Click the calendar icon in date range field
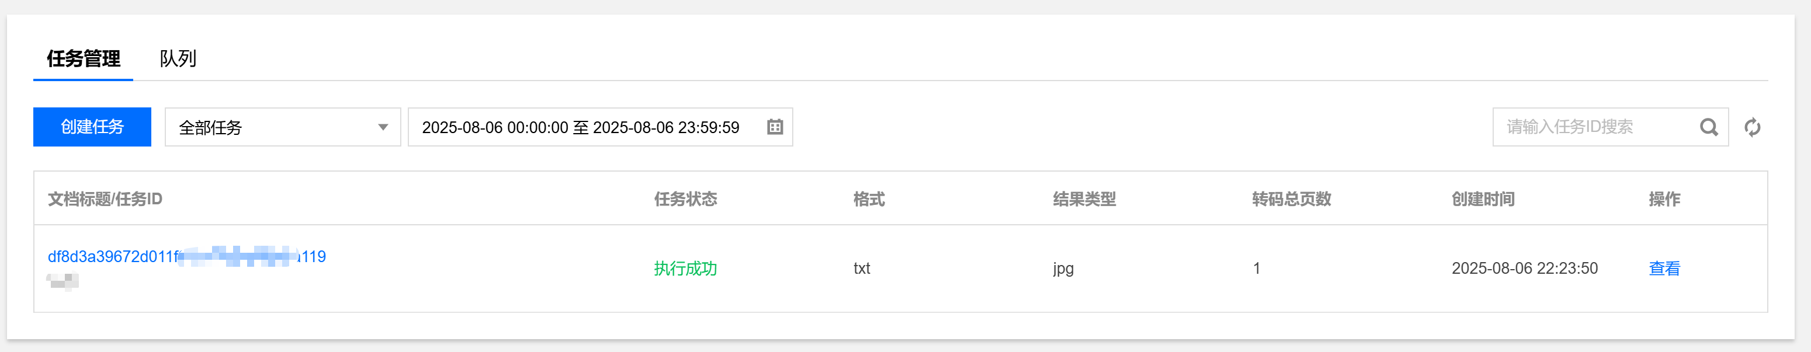1811x352 pixels. 775,127
